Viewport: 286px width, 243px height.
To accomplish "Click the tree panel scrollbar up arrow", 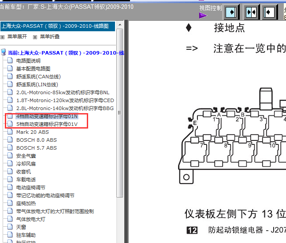I will click(x=120, y=25).
